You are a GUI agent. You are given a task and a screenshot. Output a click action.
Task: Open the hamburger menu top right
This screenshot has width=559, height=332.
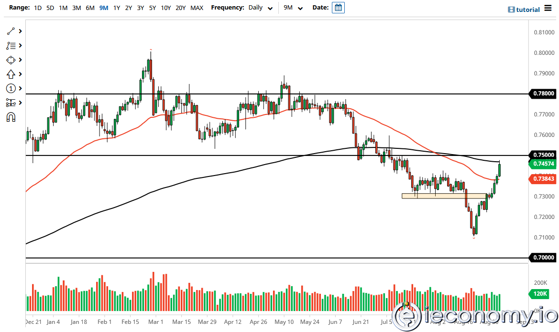549,9
